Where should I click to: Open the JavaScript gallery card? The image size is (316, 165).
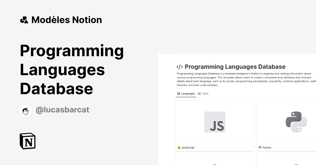pyautogui.click(x=215, y=125)
